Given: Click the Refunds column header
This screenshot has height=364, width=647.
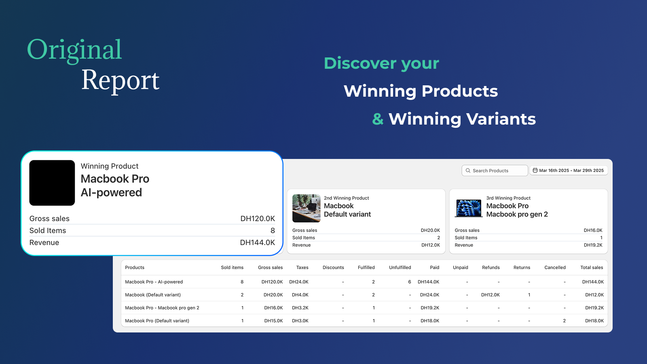Looking at the screenshot, I should [x=491, y=268].
